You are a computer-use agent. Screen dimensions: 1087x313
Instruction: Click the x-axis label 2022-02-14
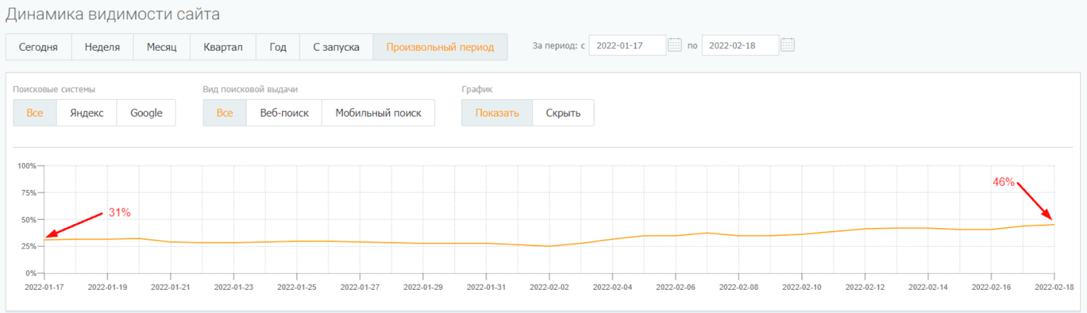(x=928, y=287)
